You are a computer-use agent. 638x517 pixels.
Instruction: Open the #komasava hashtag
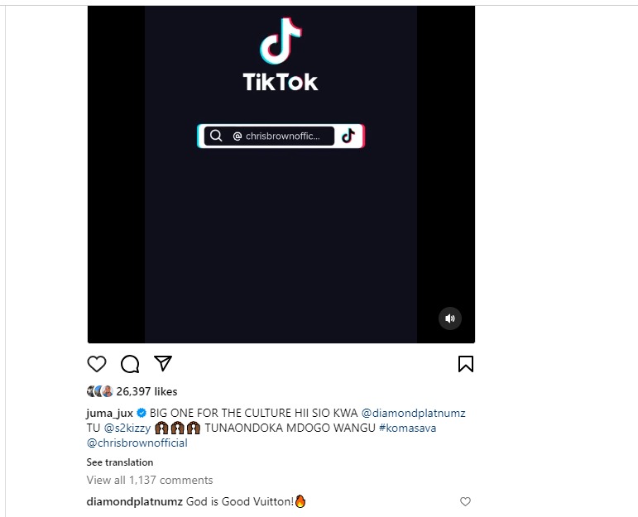(407, 428)
